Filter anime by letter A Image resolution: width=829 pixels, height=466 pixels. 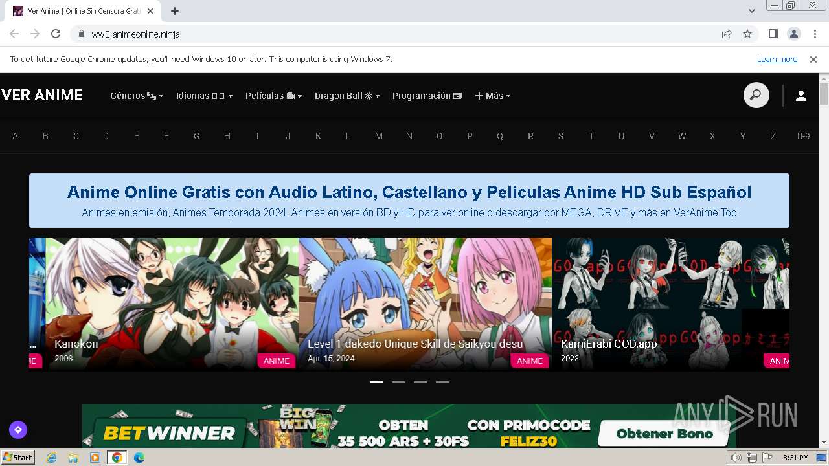click(15, 136)
